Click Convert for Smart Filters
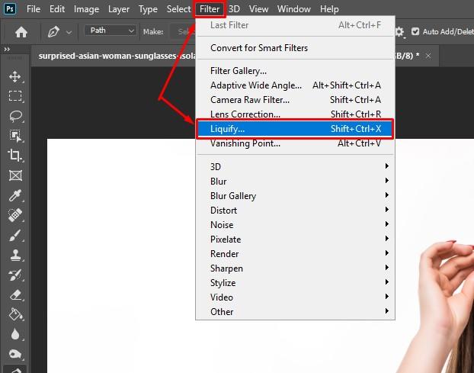This screenshot has height=373, width=474. 259,48
